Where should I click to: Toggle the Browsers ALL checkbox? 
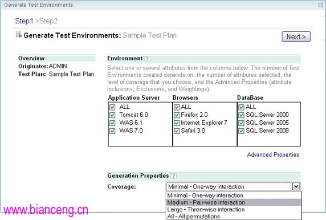click(x=177, y=107)
